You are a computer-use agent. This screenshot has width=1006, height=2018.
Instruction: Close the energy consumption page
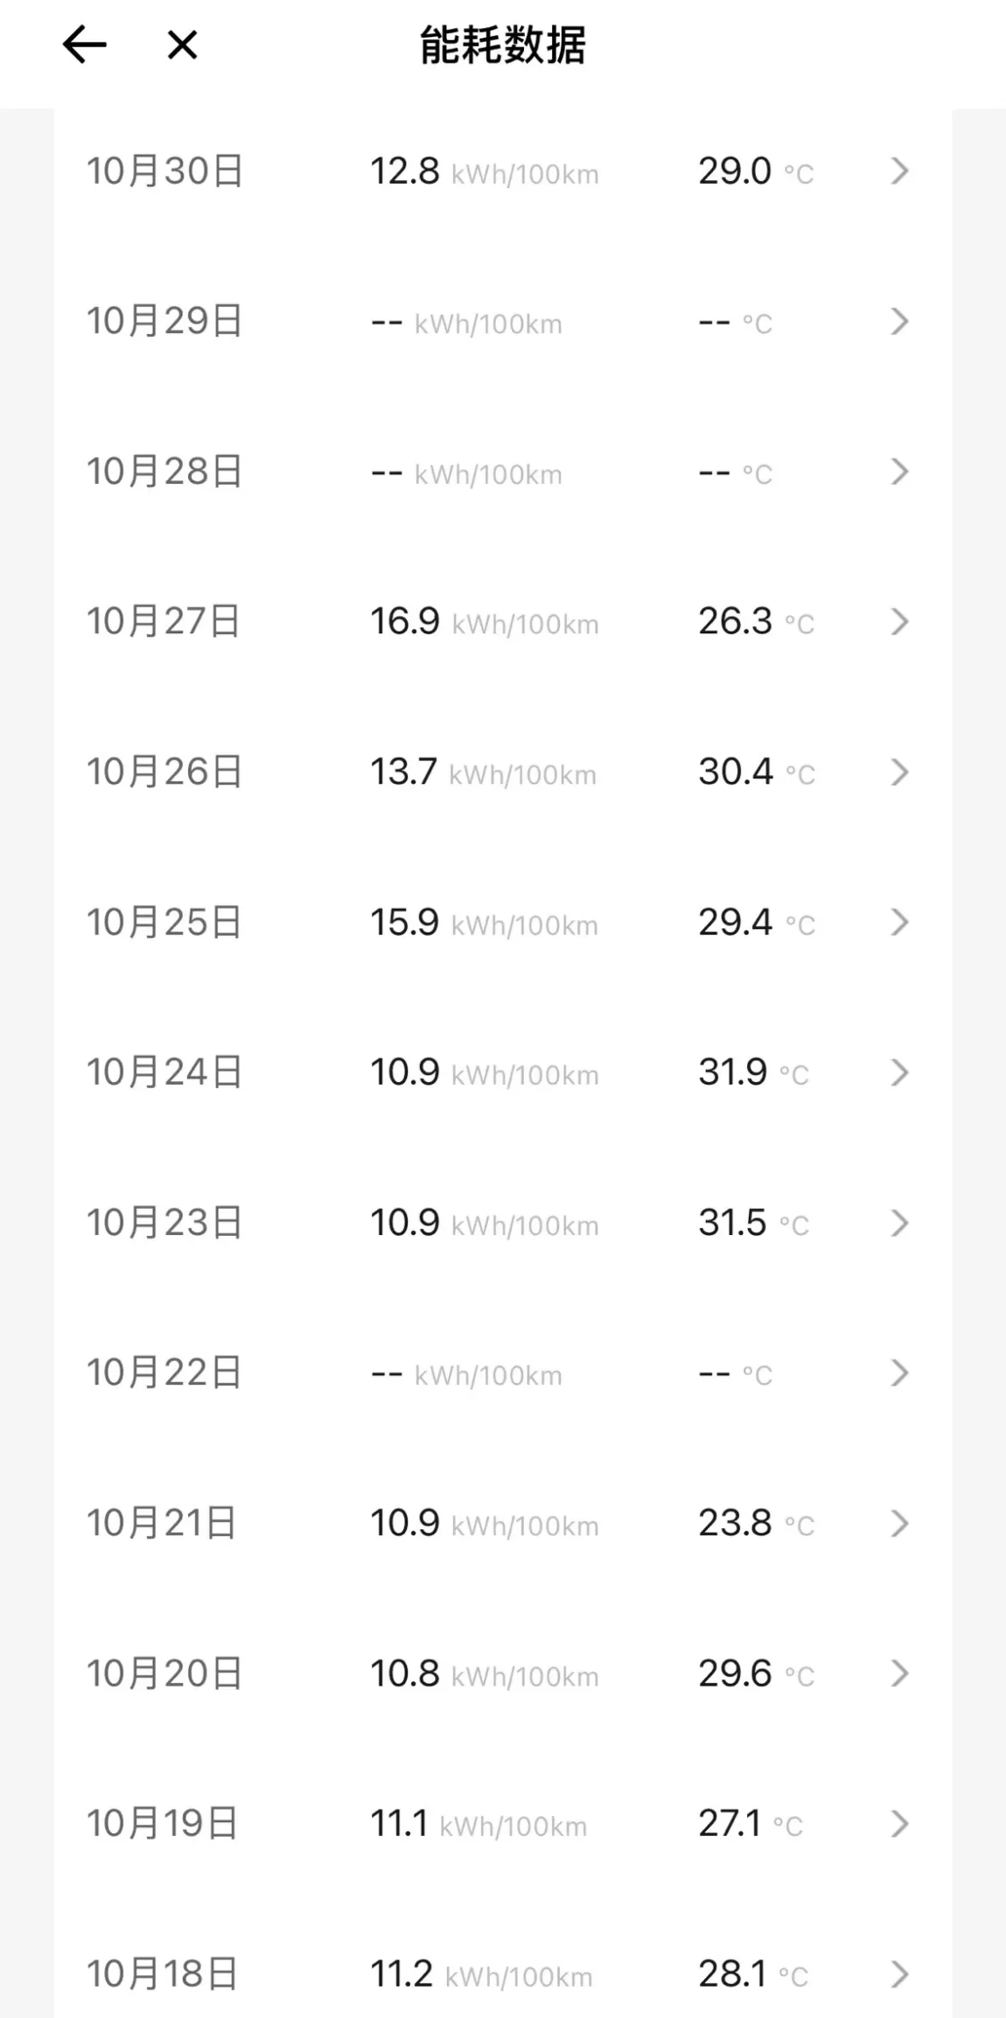(182, 45)
